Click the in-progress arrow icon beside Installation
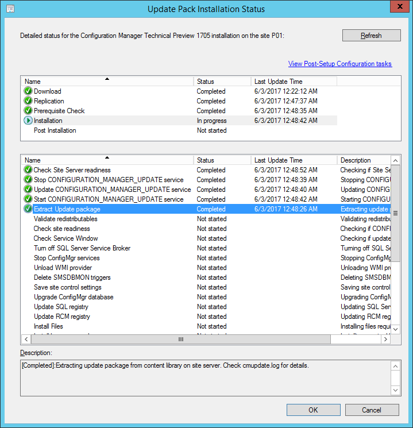The width and height of the screenshot is (413, 428). click(28, 121)
